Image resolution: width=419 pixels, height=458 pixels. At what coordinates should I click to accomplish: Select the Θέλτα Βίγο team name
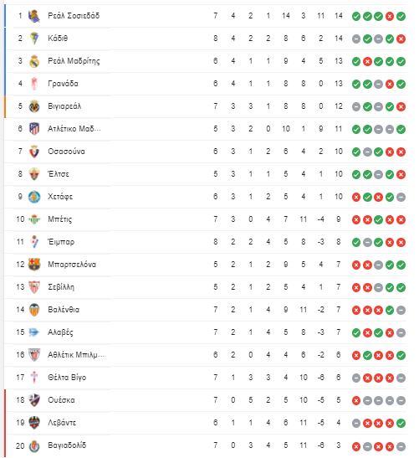[67, 378]
